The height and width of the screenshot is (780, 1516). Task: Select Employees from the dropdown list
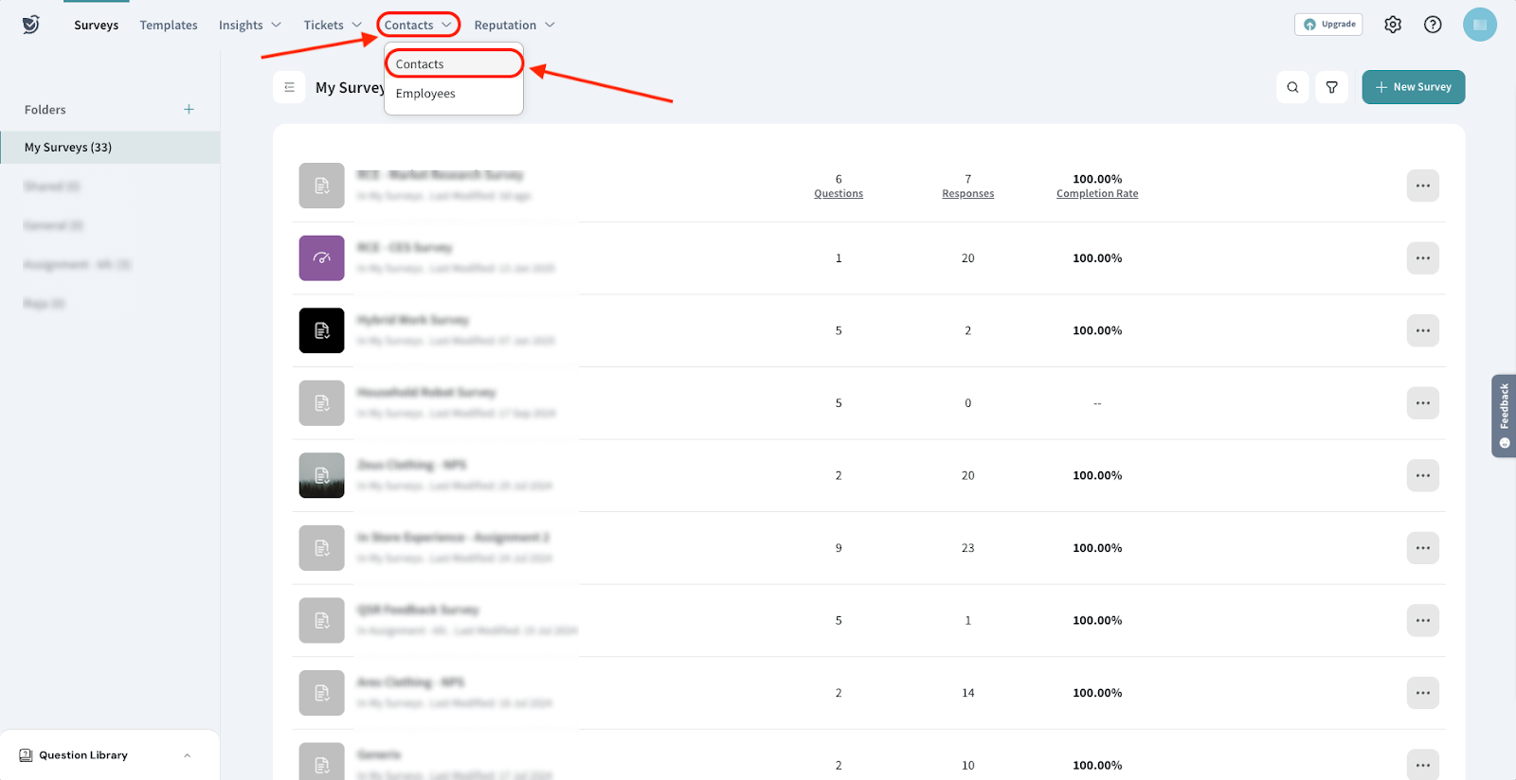[425, 94]
